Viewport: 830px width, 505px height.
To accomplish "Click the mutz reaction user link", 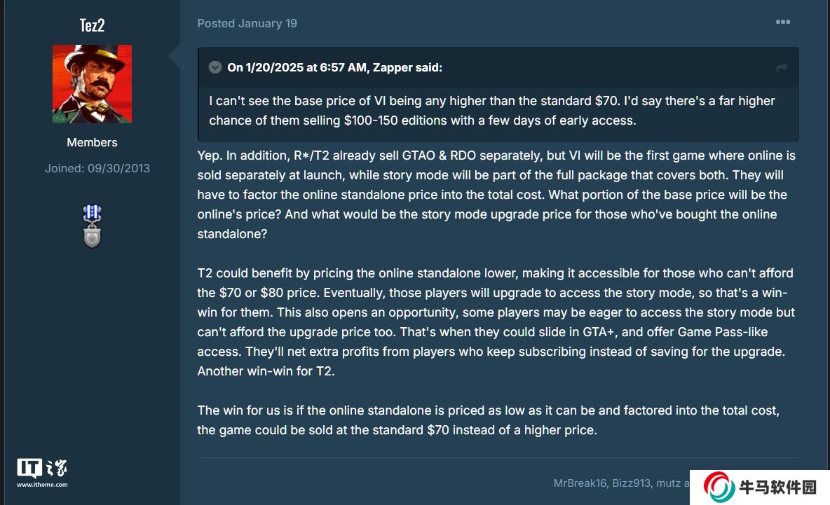I will click(667, 483).
